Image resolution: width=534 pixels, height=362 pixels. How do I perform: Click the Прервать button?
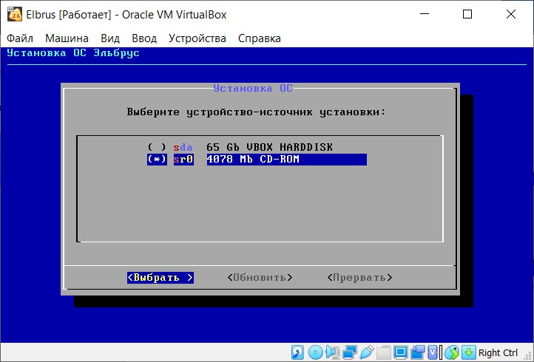359,278
